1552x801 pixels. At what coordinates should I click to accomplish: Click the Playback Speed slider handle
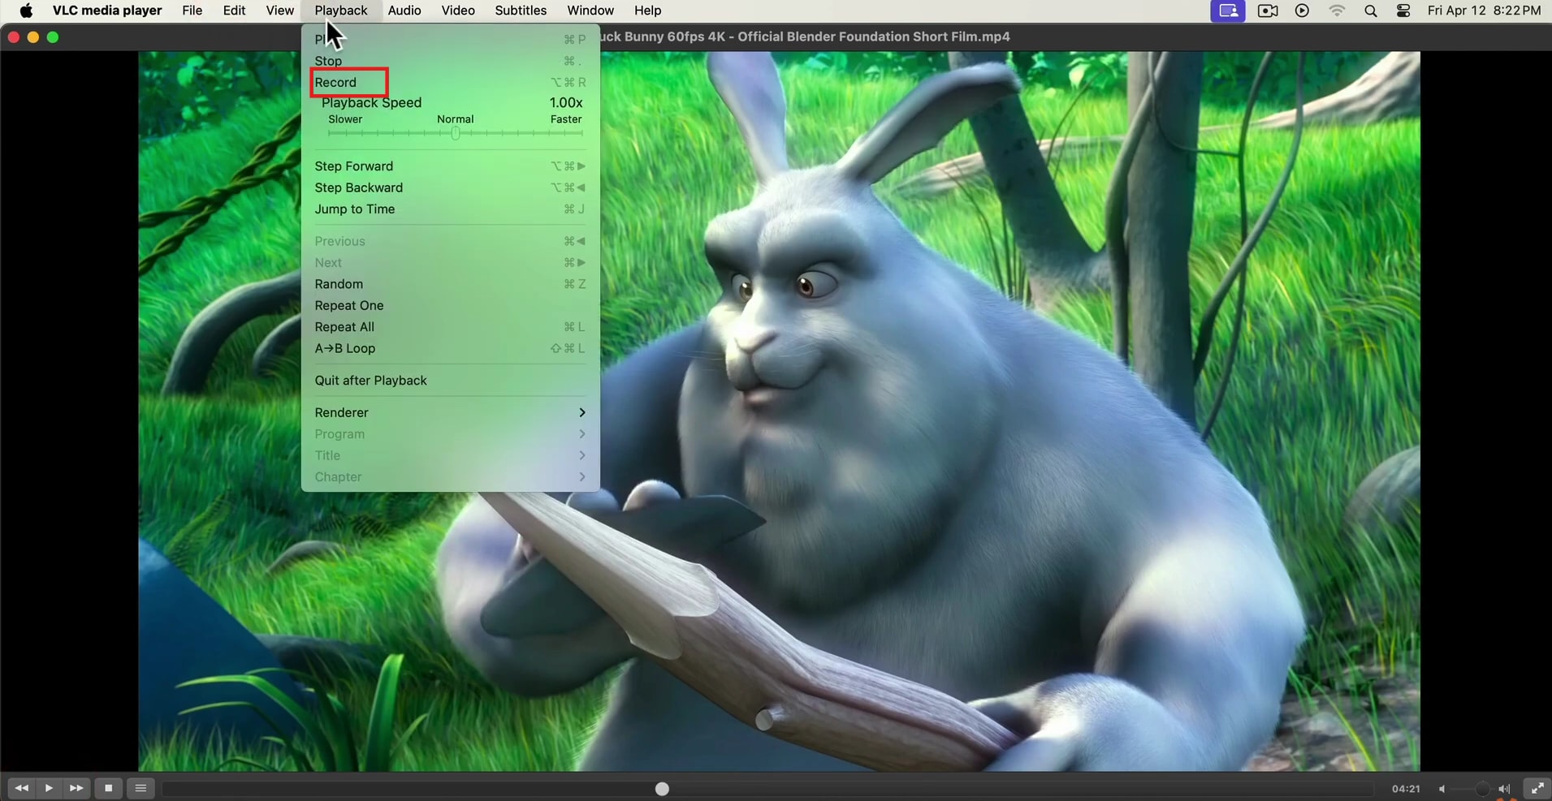pos(456,133)
